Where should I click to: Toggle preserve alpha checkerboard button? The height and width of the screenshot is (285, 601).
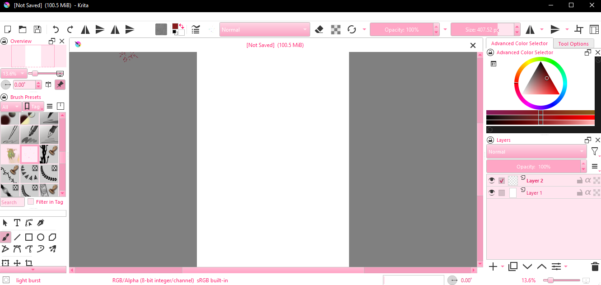pyautogui.click(x=335, y=29)
